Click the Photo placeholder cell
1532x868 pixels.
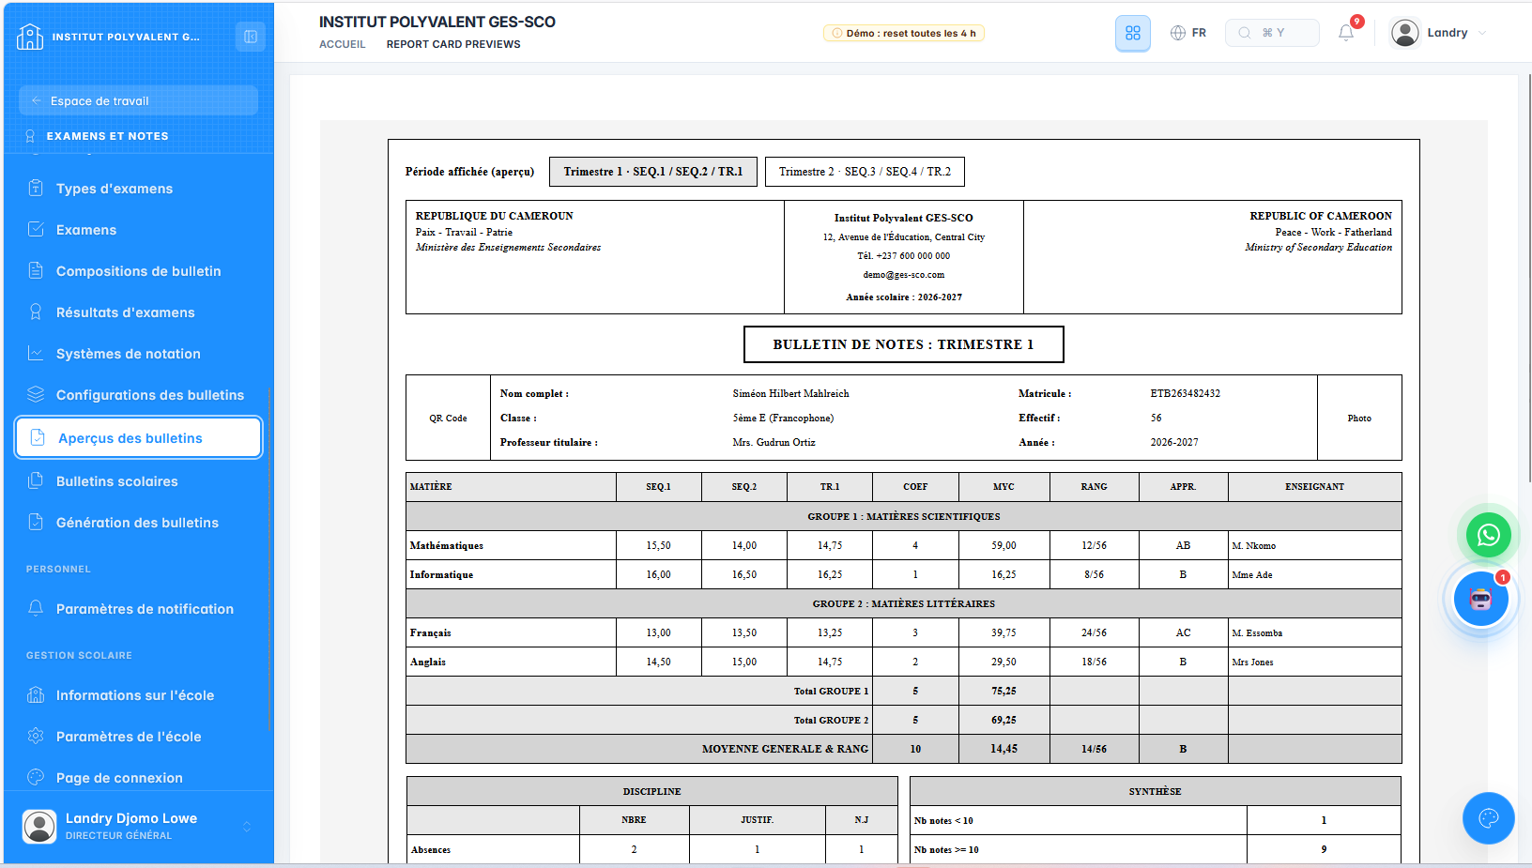(1359, 418)
